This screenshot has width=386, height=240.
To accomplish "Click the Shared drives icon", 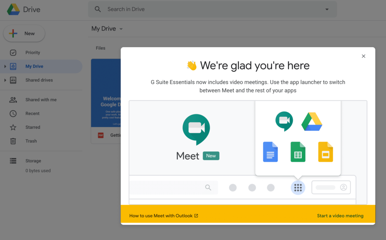I will tap(13, 80).
